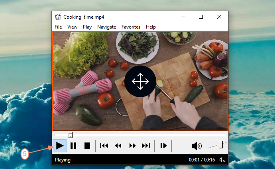Screen dimensions: 275x169
Task: Pause the video playback
Action: 73,146
